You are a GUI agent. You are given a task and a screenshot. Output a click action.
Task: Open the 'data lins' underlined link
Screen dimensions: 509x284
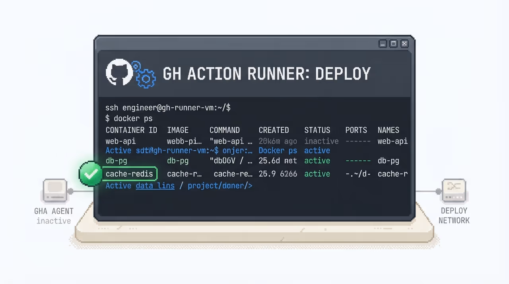pyautogui.click(x=155, y=185)
